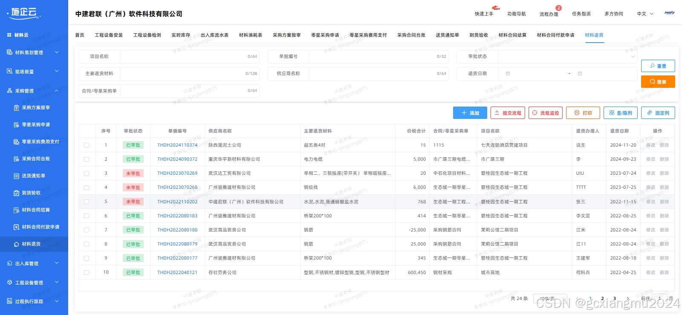The image size is (682, 315).
Task: Click the 材料退货 home icon in the sidebar
Action: (16, 244)
